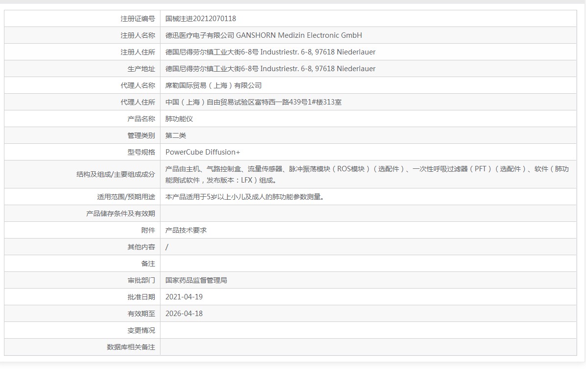
Task: Click the address value in the 生产地址 row
Action: coord(270,69)
